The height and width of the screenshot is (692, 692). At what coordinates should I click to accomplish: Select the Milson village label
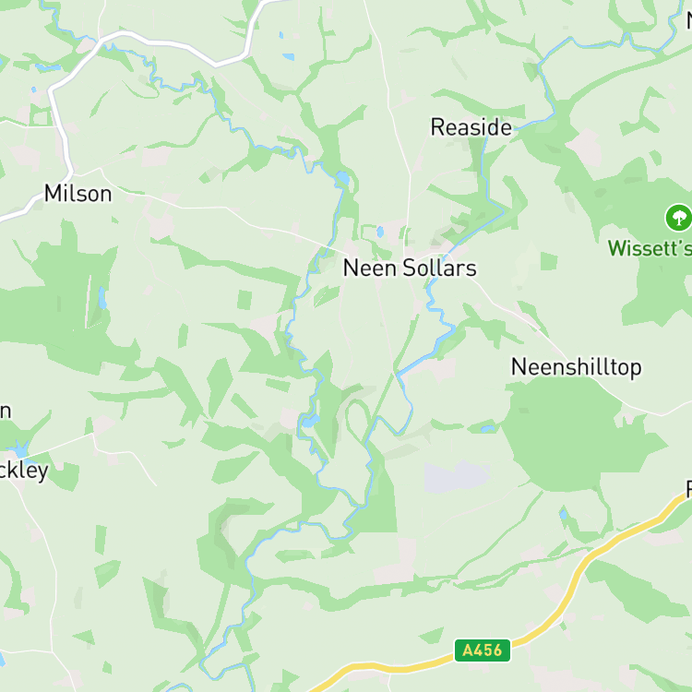(78, 194)
